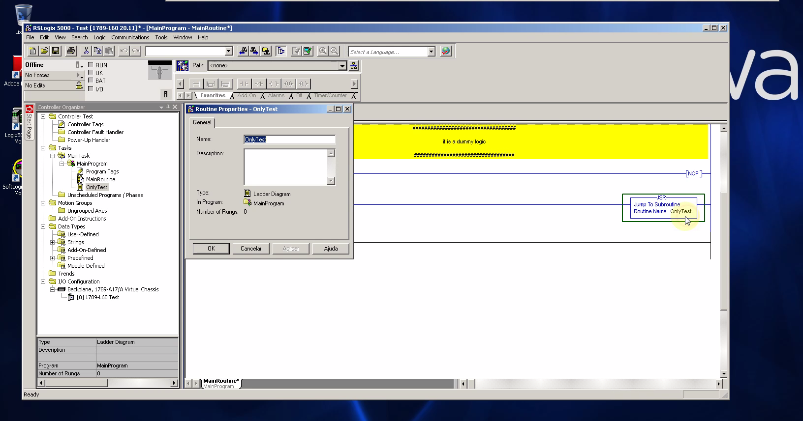Open the Select a Language dropdown

(431, 52)
